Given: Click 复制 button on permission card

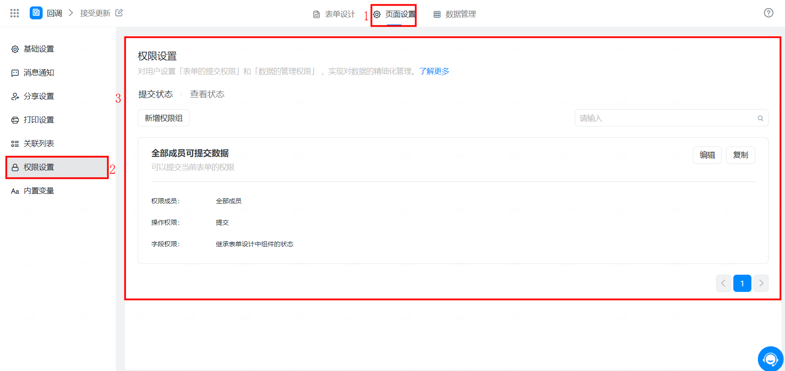Looking at the screenshot, I should 741,155.
